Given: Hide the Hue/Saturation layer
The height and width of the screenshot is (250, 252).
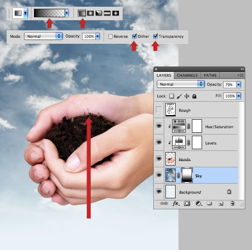Looking at the screenshot, I should pos(159,126).
